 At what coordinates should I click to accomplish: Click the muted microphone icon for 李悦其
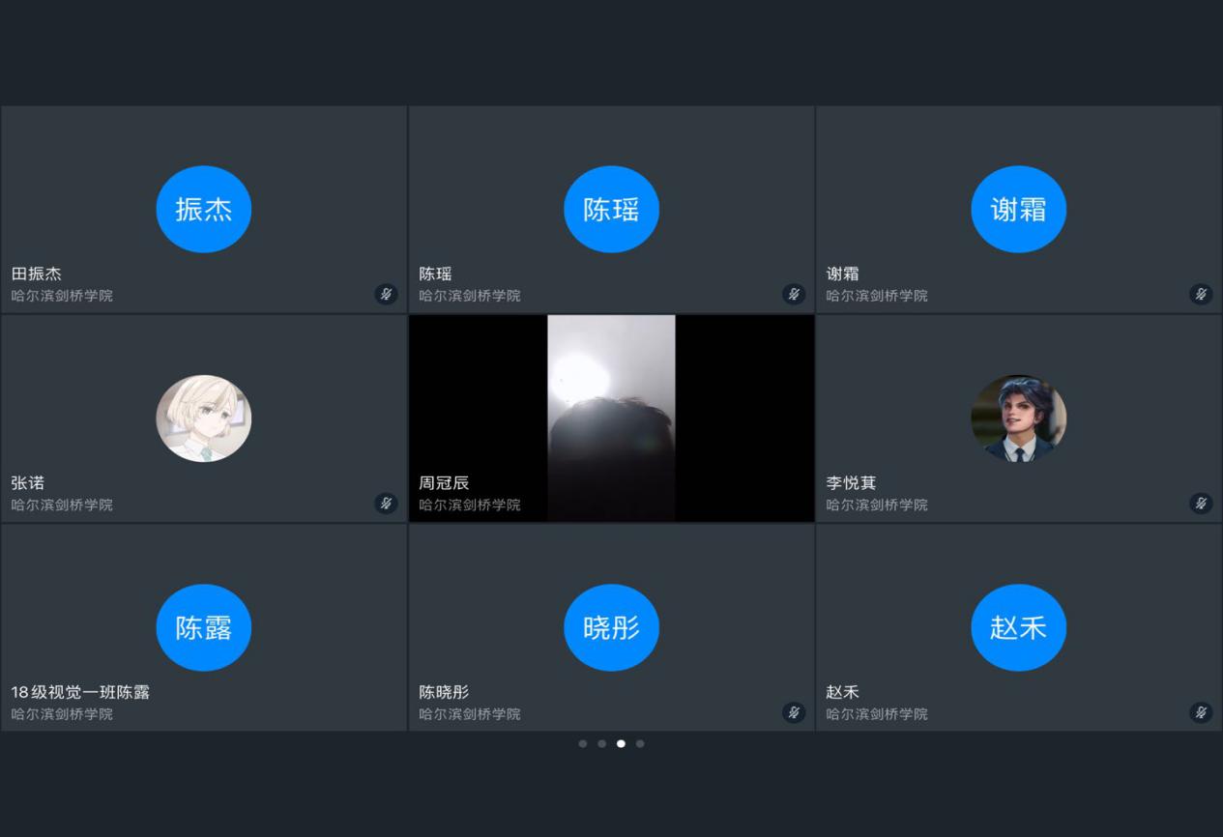[x=1201, y=503]
